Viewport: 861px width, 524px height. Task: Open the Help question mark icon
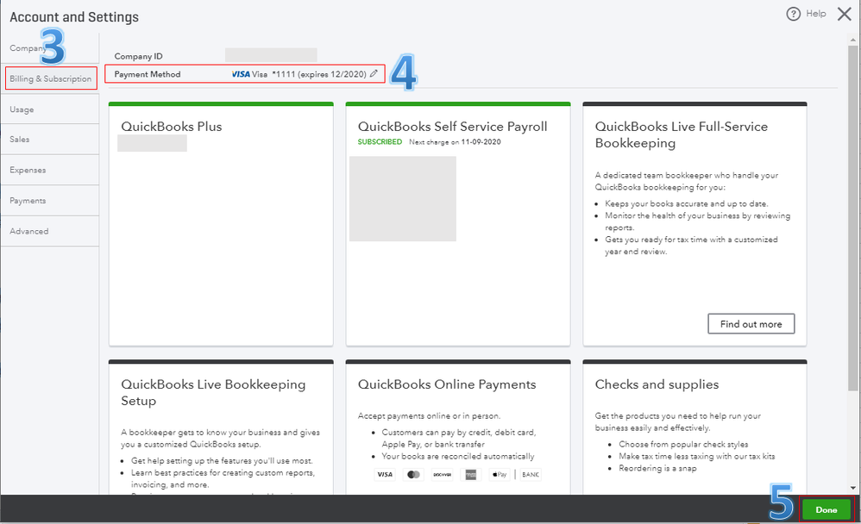coord(793,14)
